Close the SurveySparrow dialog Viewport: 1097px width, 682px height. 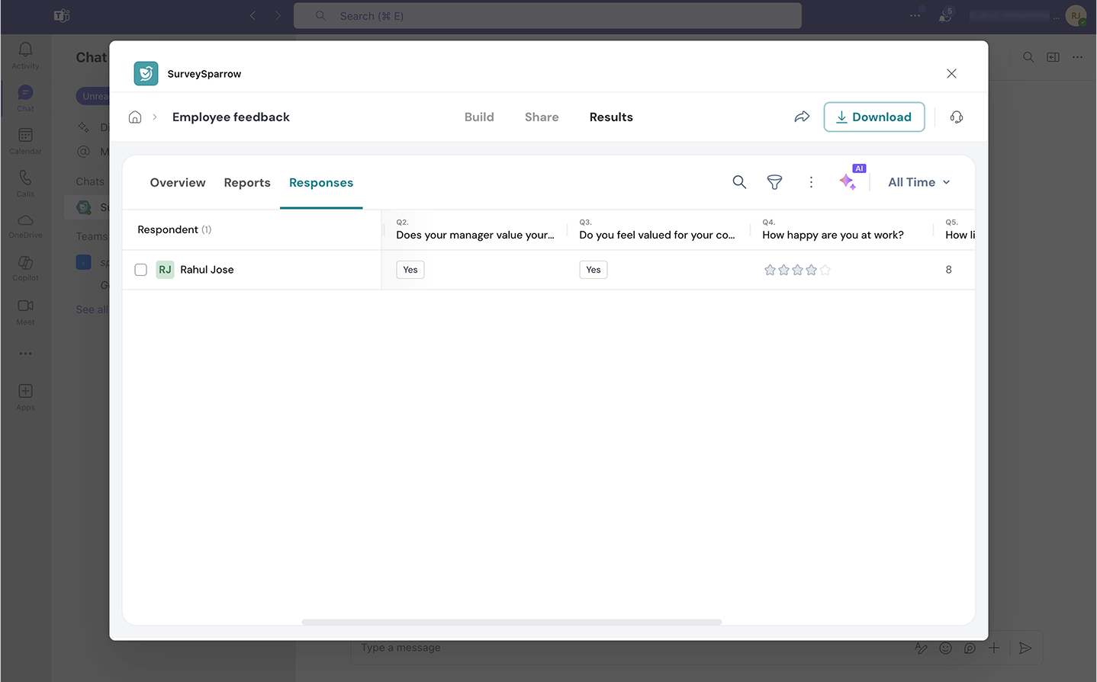pyautogui.click(x=951, y=74)
